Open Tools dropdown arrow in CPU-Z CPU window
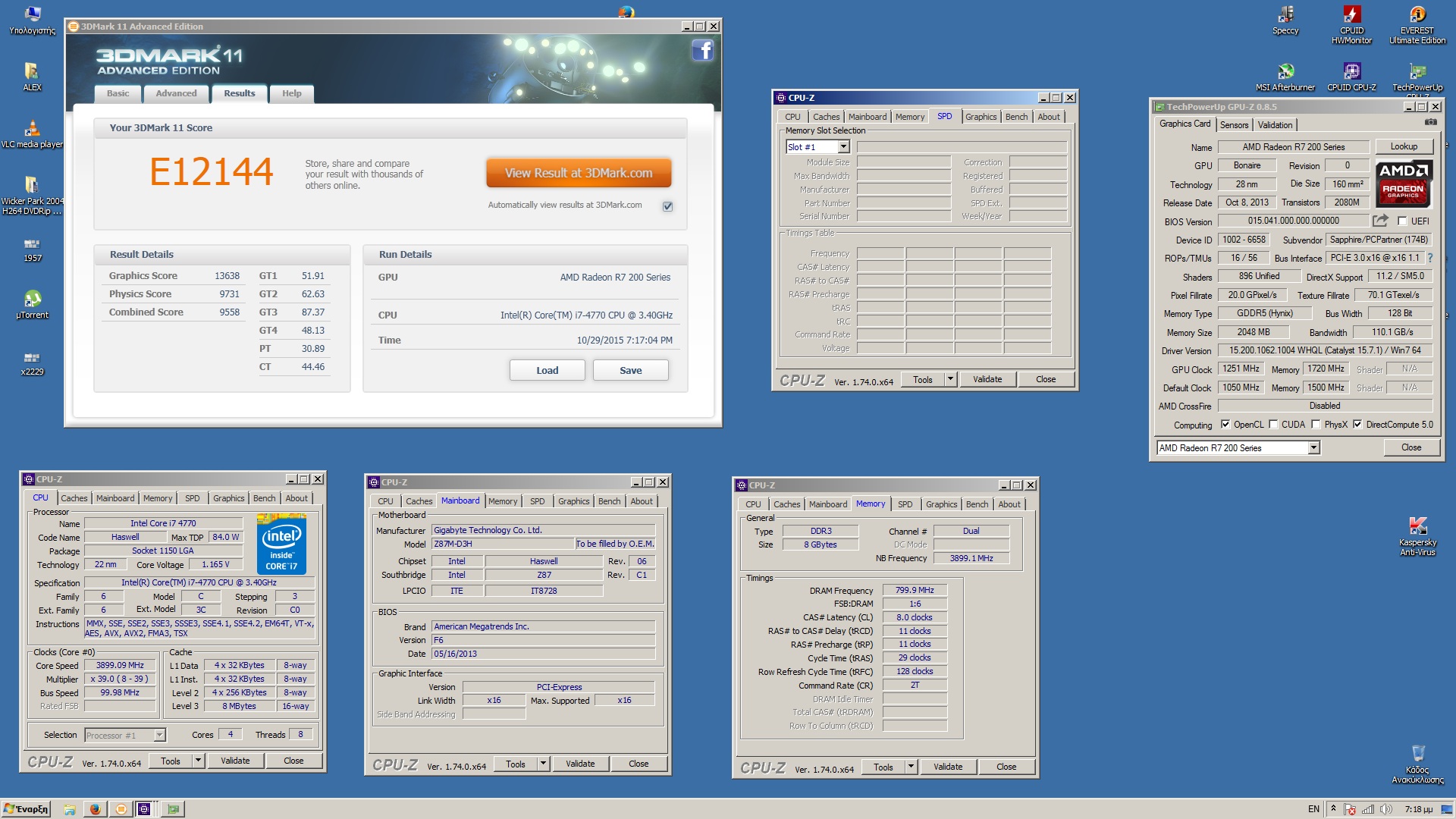Screen dimensions: 1456x819 coord(198,761)
